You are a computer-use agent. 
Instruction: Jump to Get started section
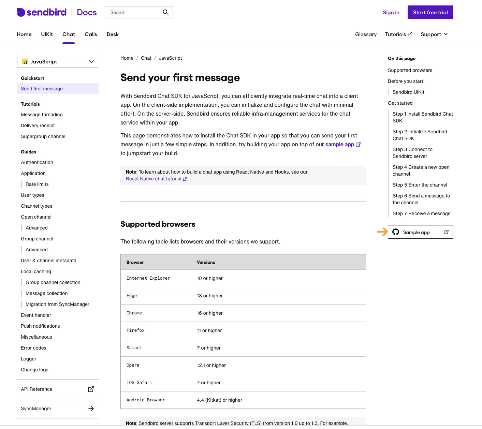click(400, 103)
